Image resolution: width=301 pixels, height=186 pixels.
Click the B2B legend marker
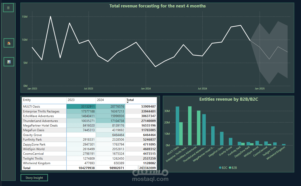coord(230,168)
